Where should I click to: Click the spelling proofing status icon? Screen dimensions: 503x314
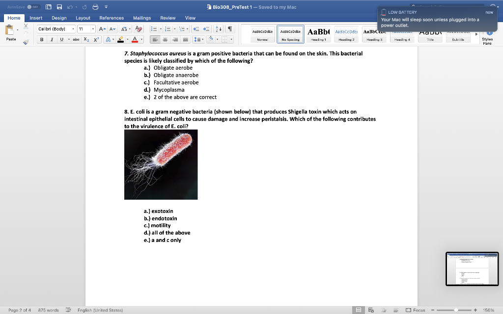[x=68, y=310]
